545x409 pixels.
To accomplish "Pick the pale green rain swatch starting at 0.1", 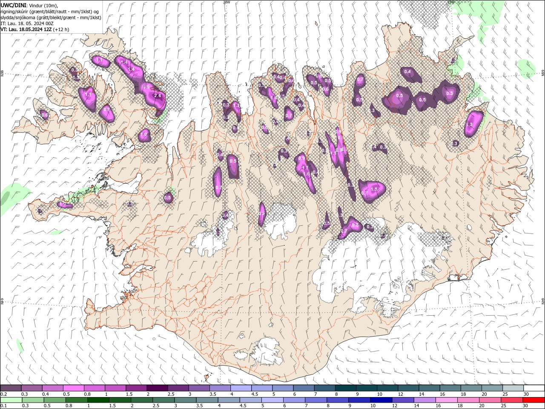I will (11, 400).
